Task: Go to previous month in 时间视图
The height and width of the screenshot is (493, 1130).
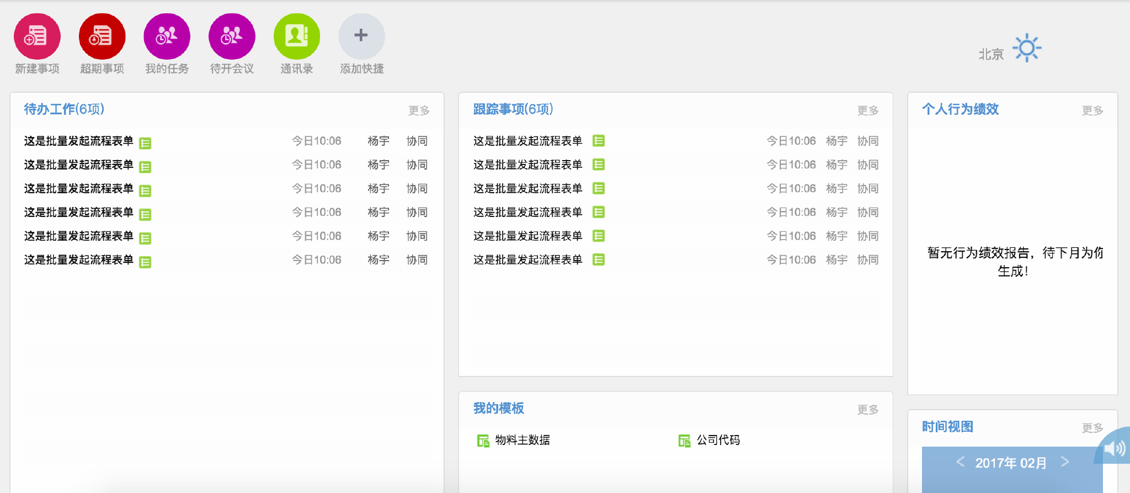Action: tap(960, 462)
